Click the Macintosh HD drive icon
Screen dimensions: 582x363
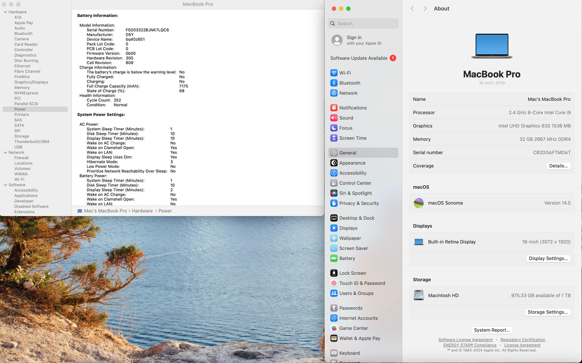[419, 296]
